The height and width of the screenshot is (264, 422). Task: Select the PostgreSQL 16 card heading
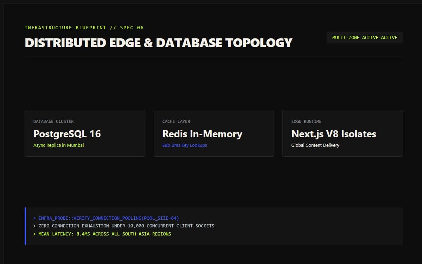tap(67, 134)
